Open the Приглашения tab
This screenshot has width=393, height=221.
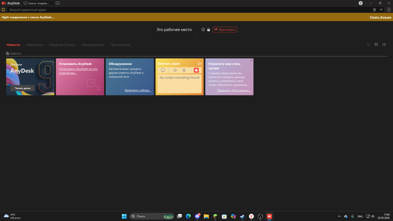click(121, 45)
